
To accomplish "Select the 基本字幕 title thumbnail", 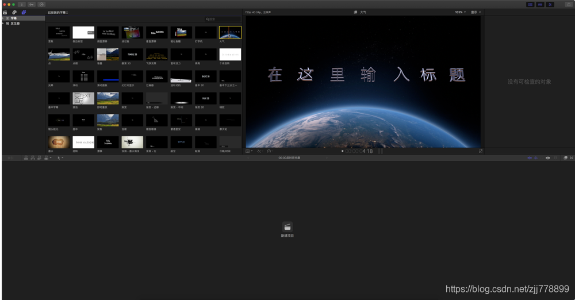I will point(59,98).
